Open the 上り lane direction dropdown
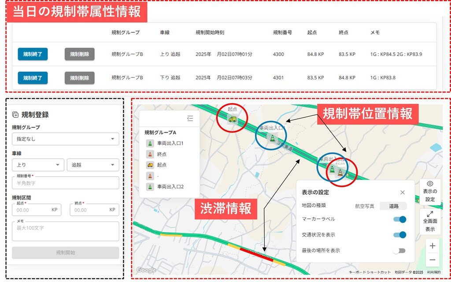The height and width of the screenshot is (282, 451). [38, 165]
